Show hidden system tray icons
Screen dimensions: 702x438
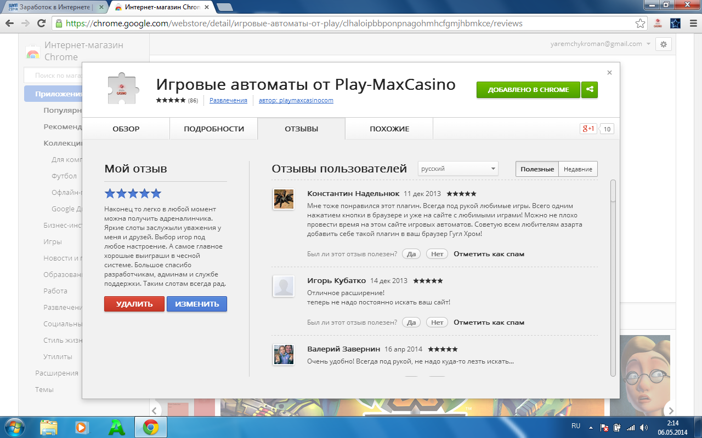point(590,427)
